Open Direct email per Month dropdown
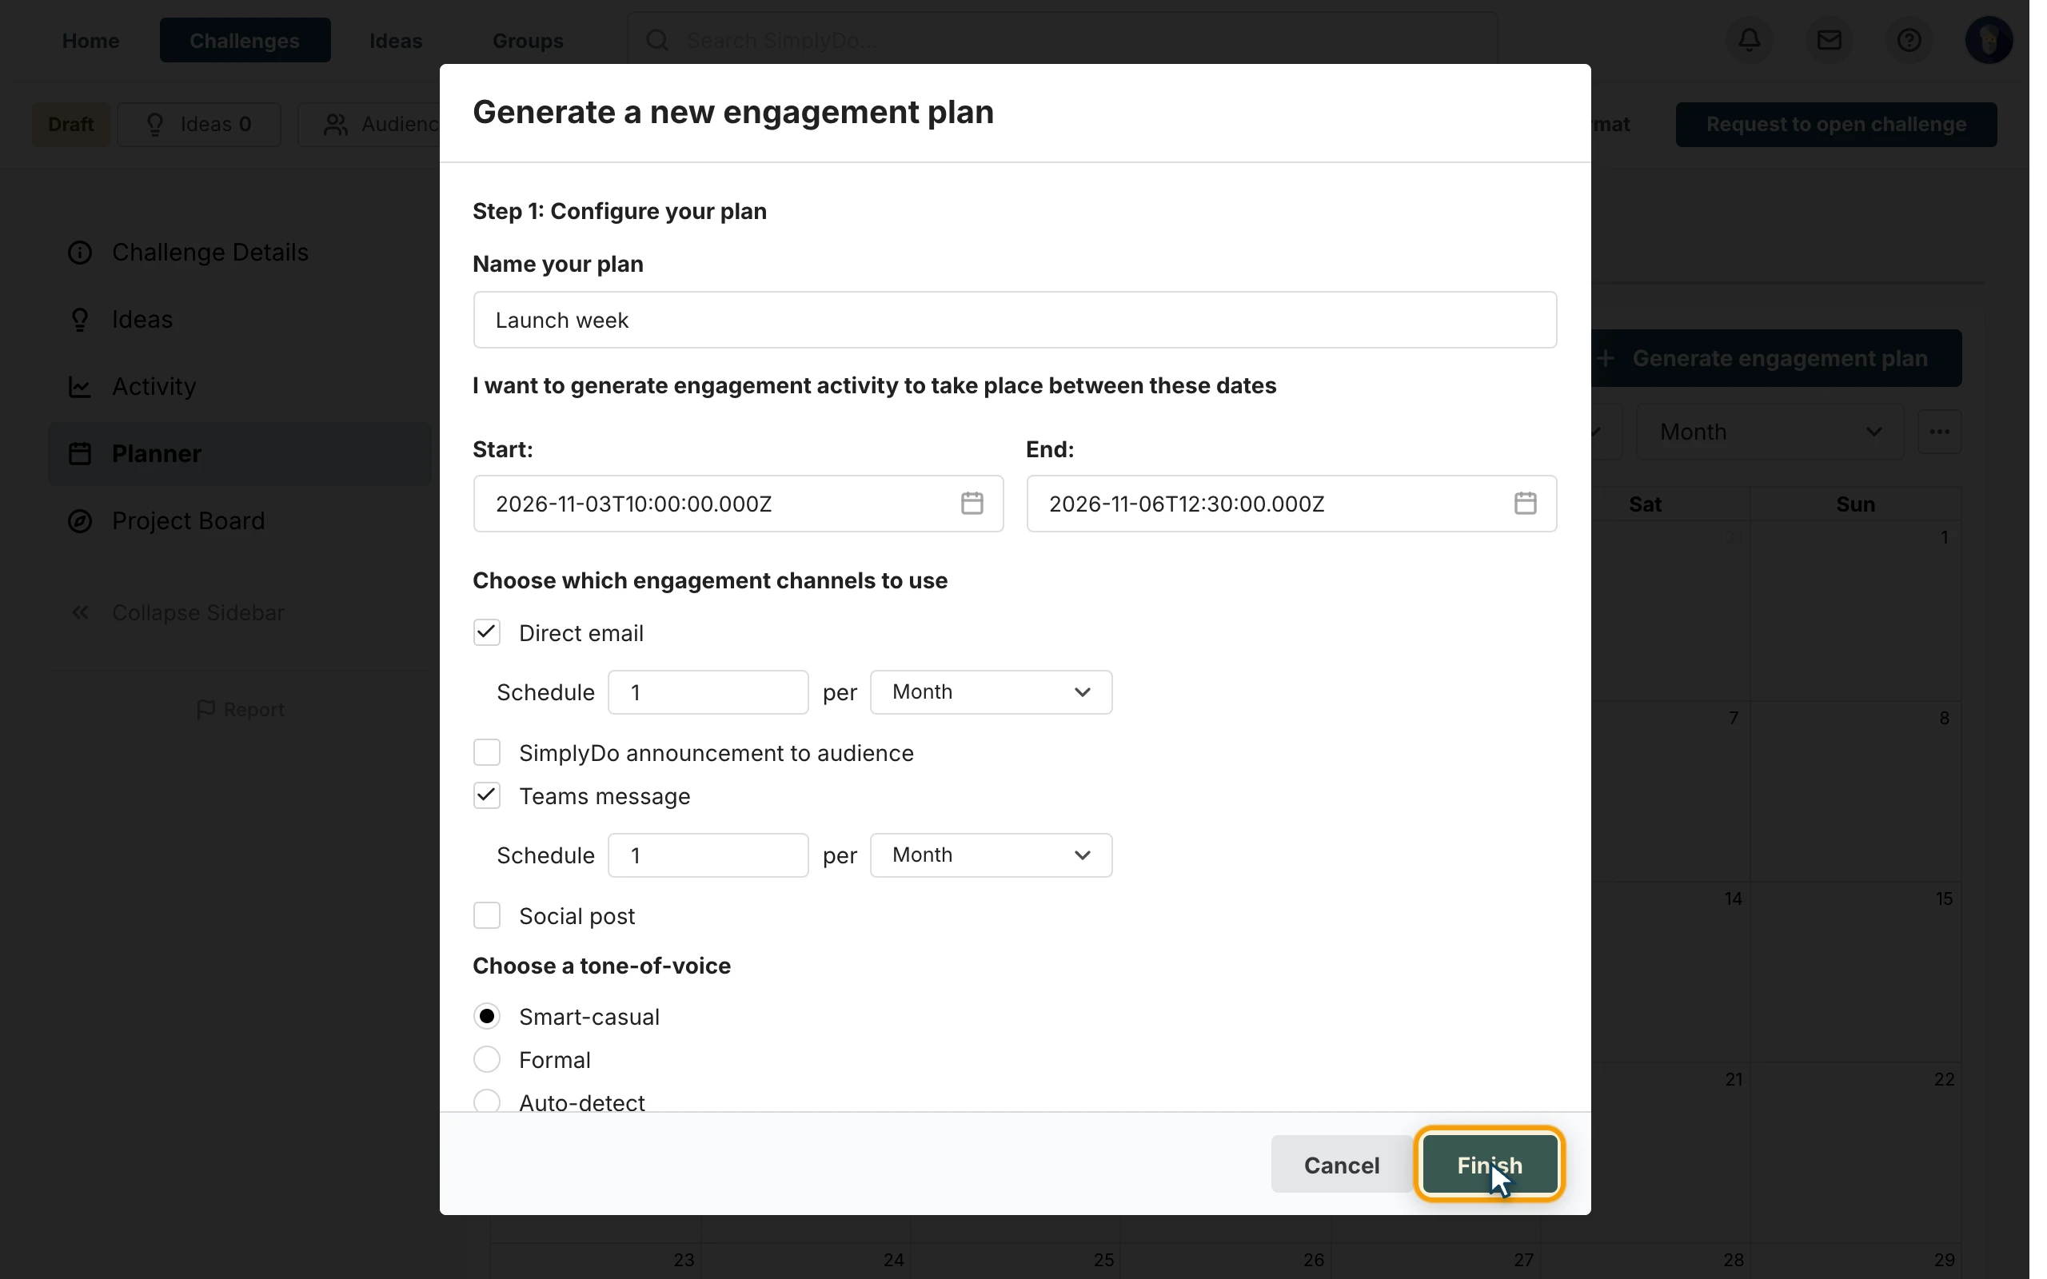2047x1279 pixels. pos(991,693)
